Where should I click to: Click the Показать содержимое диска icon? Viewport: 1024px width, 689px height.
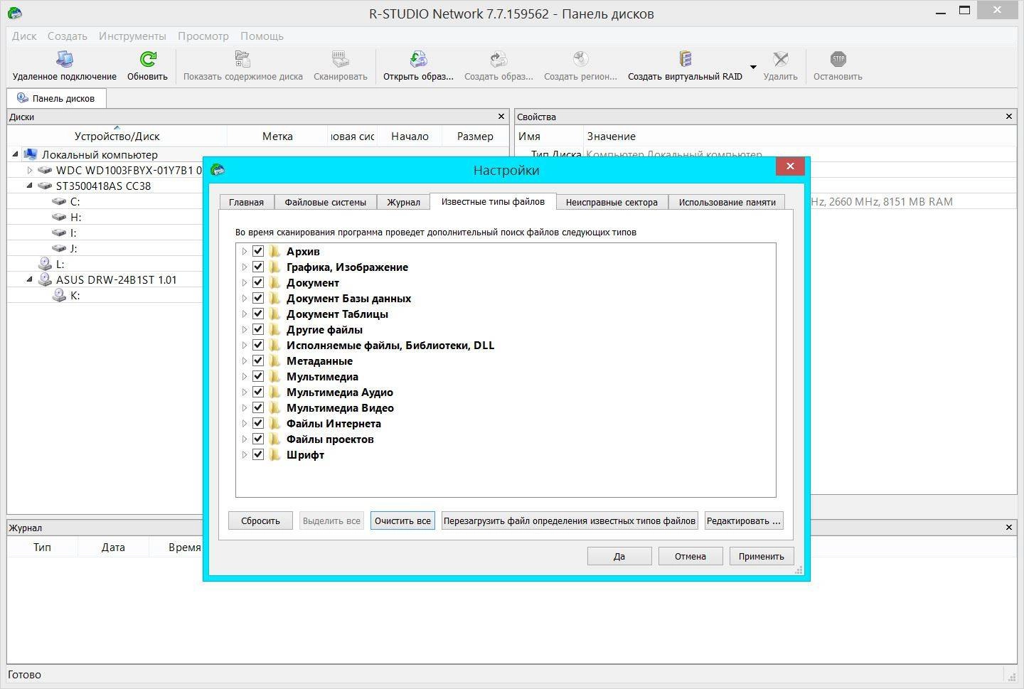coord(242,59)
